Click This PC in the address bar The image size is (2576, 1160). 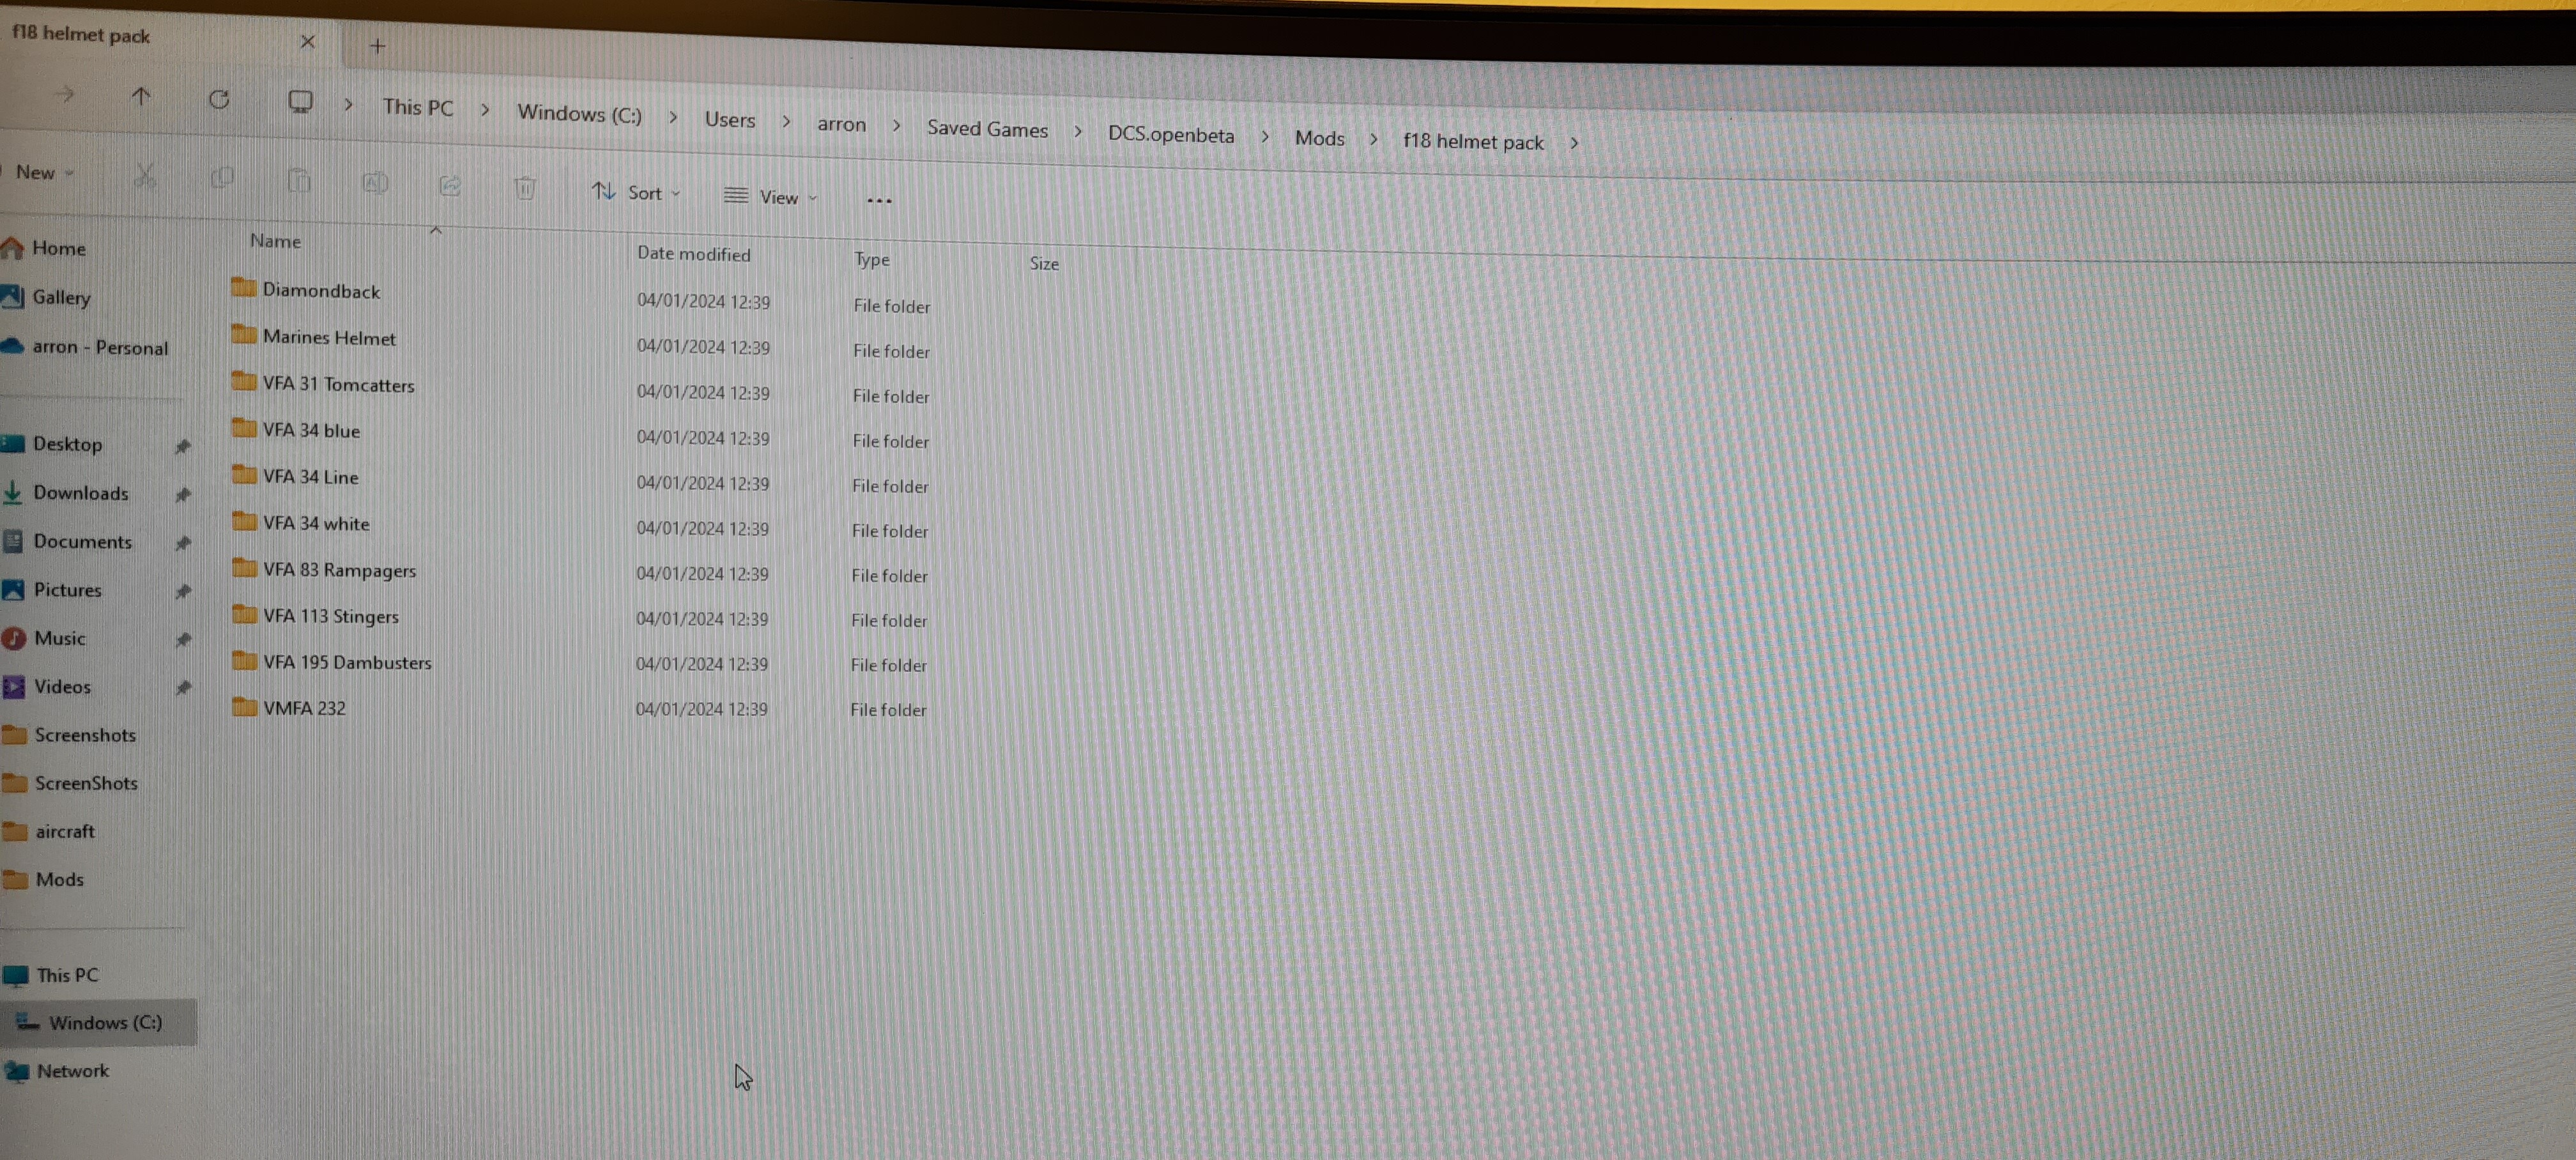[x=418, y=107]
